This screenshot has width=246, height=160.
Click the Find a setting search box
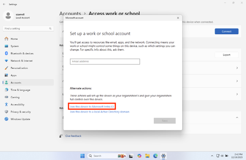[28, 29]
